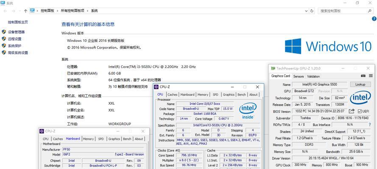The height and width of the screenshot is (169, 377).
Task: Click the search magnifier icon
Action: click(x=369, y=11)
